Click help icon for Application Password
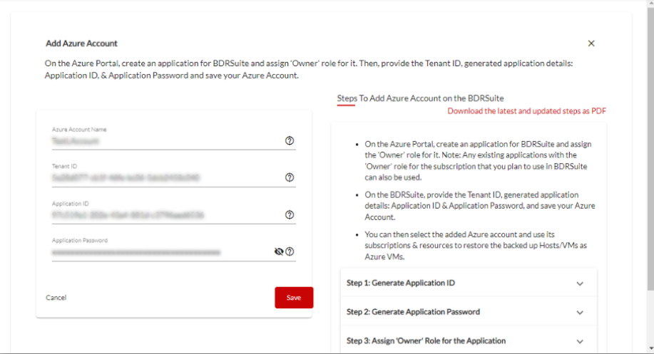This screenshot has width=654, height=354. 290,251
